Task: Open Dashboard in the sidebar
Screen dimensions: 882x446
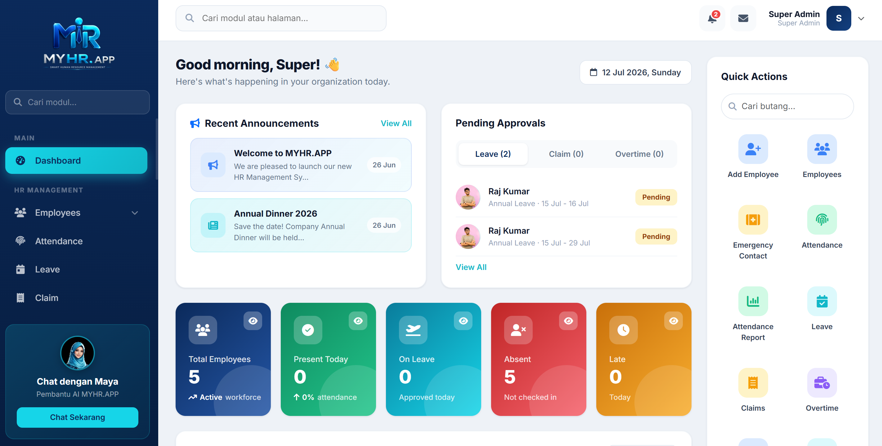Action: [76, 161]
